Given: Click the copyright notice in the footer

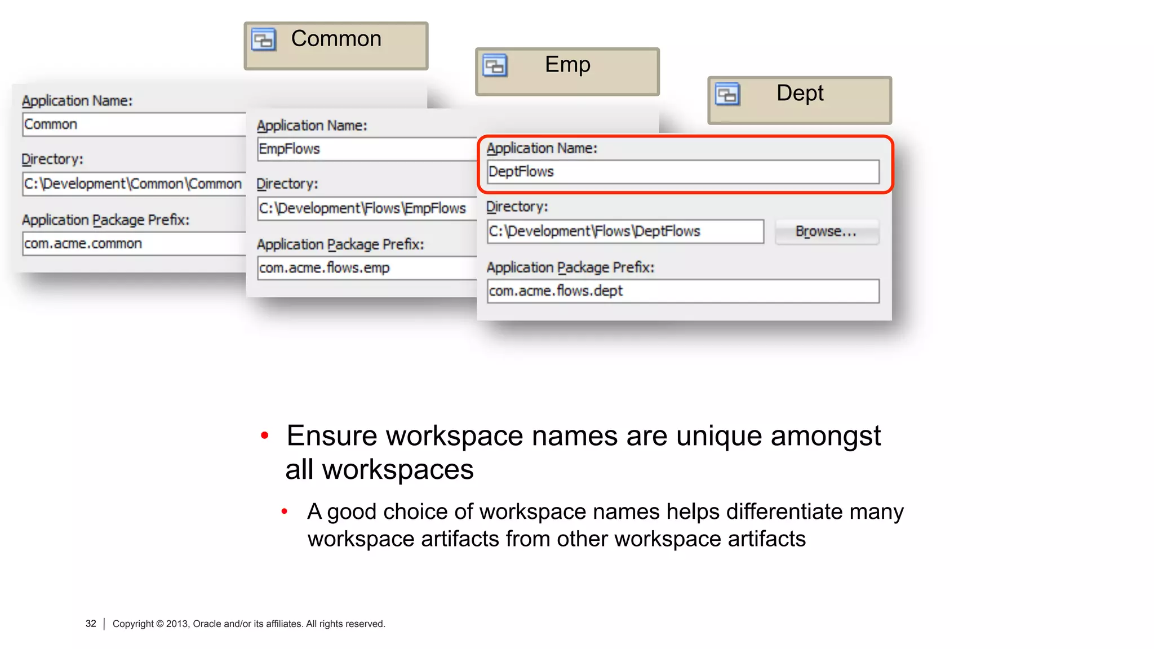Looking at the screenshot, I should [248, 624].
